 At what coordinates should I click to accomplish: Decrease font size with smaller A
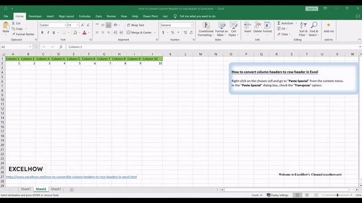[x=88, y=25]
